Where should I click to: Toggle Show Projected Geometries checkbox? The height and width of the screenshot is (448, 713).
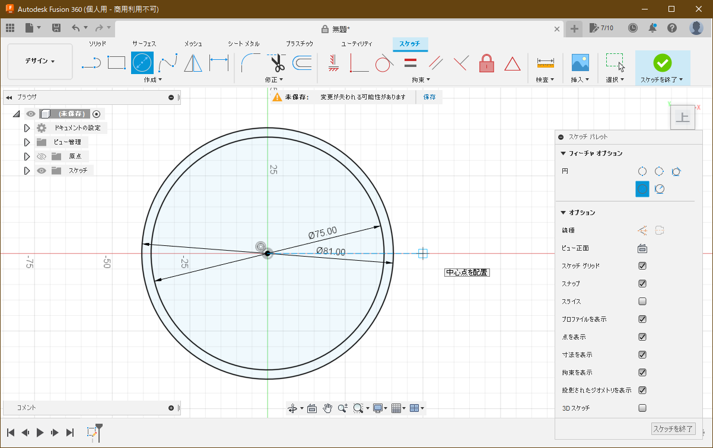(x=642, y=391)
